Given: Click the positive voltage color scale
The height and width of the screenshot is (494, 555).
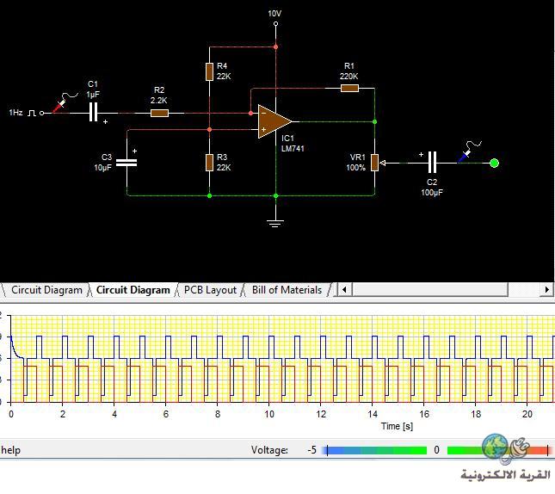Looking at the screenshot, I should 499,450.
